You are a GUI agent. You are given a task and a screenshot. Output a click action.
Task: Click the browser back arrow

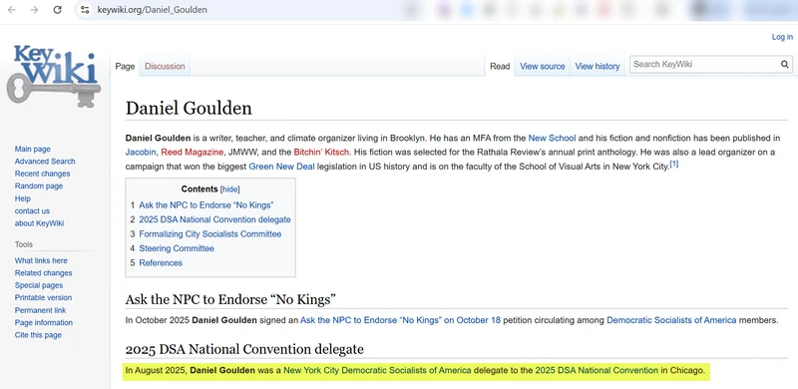click(x=12, y=10)
